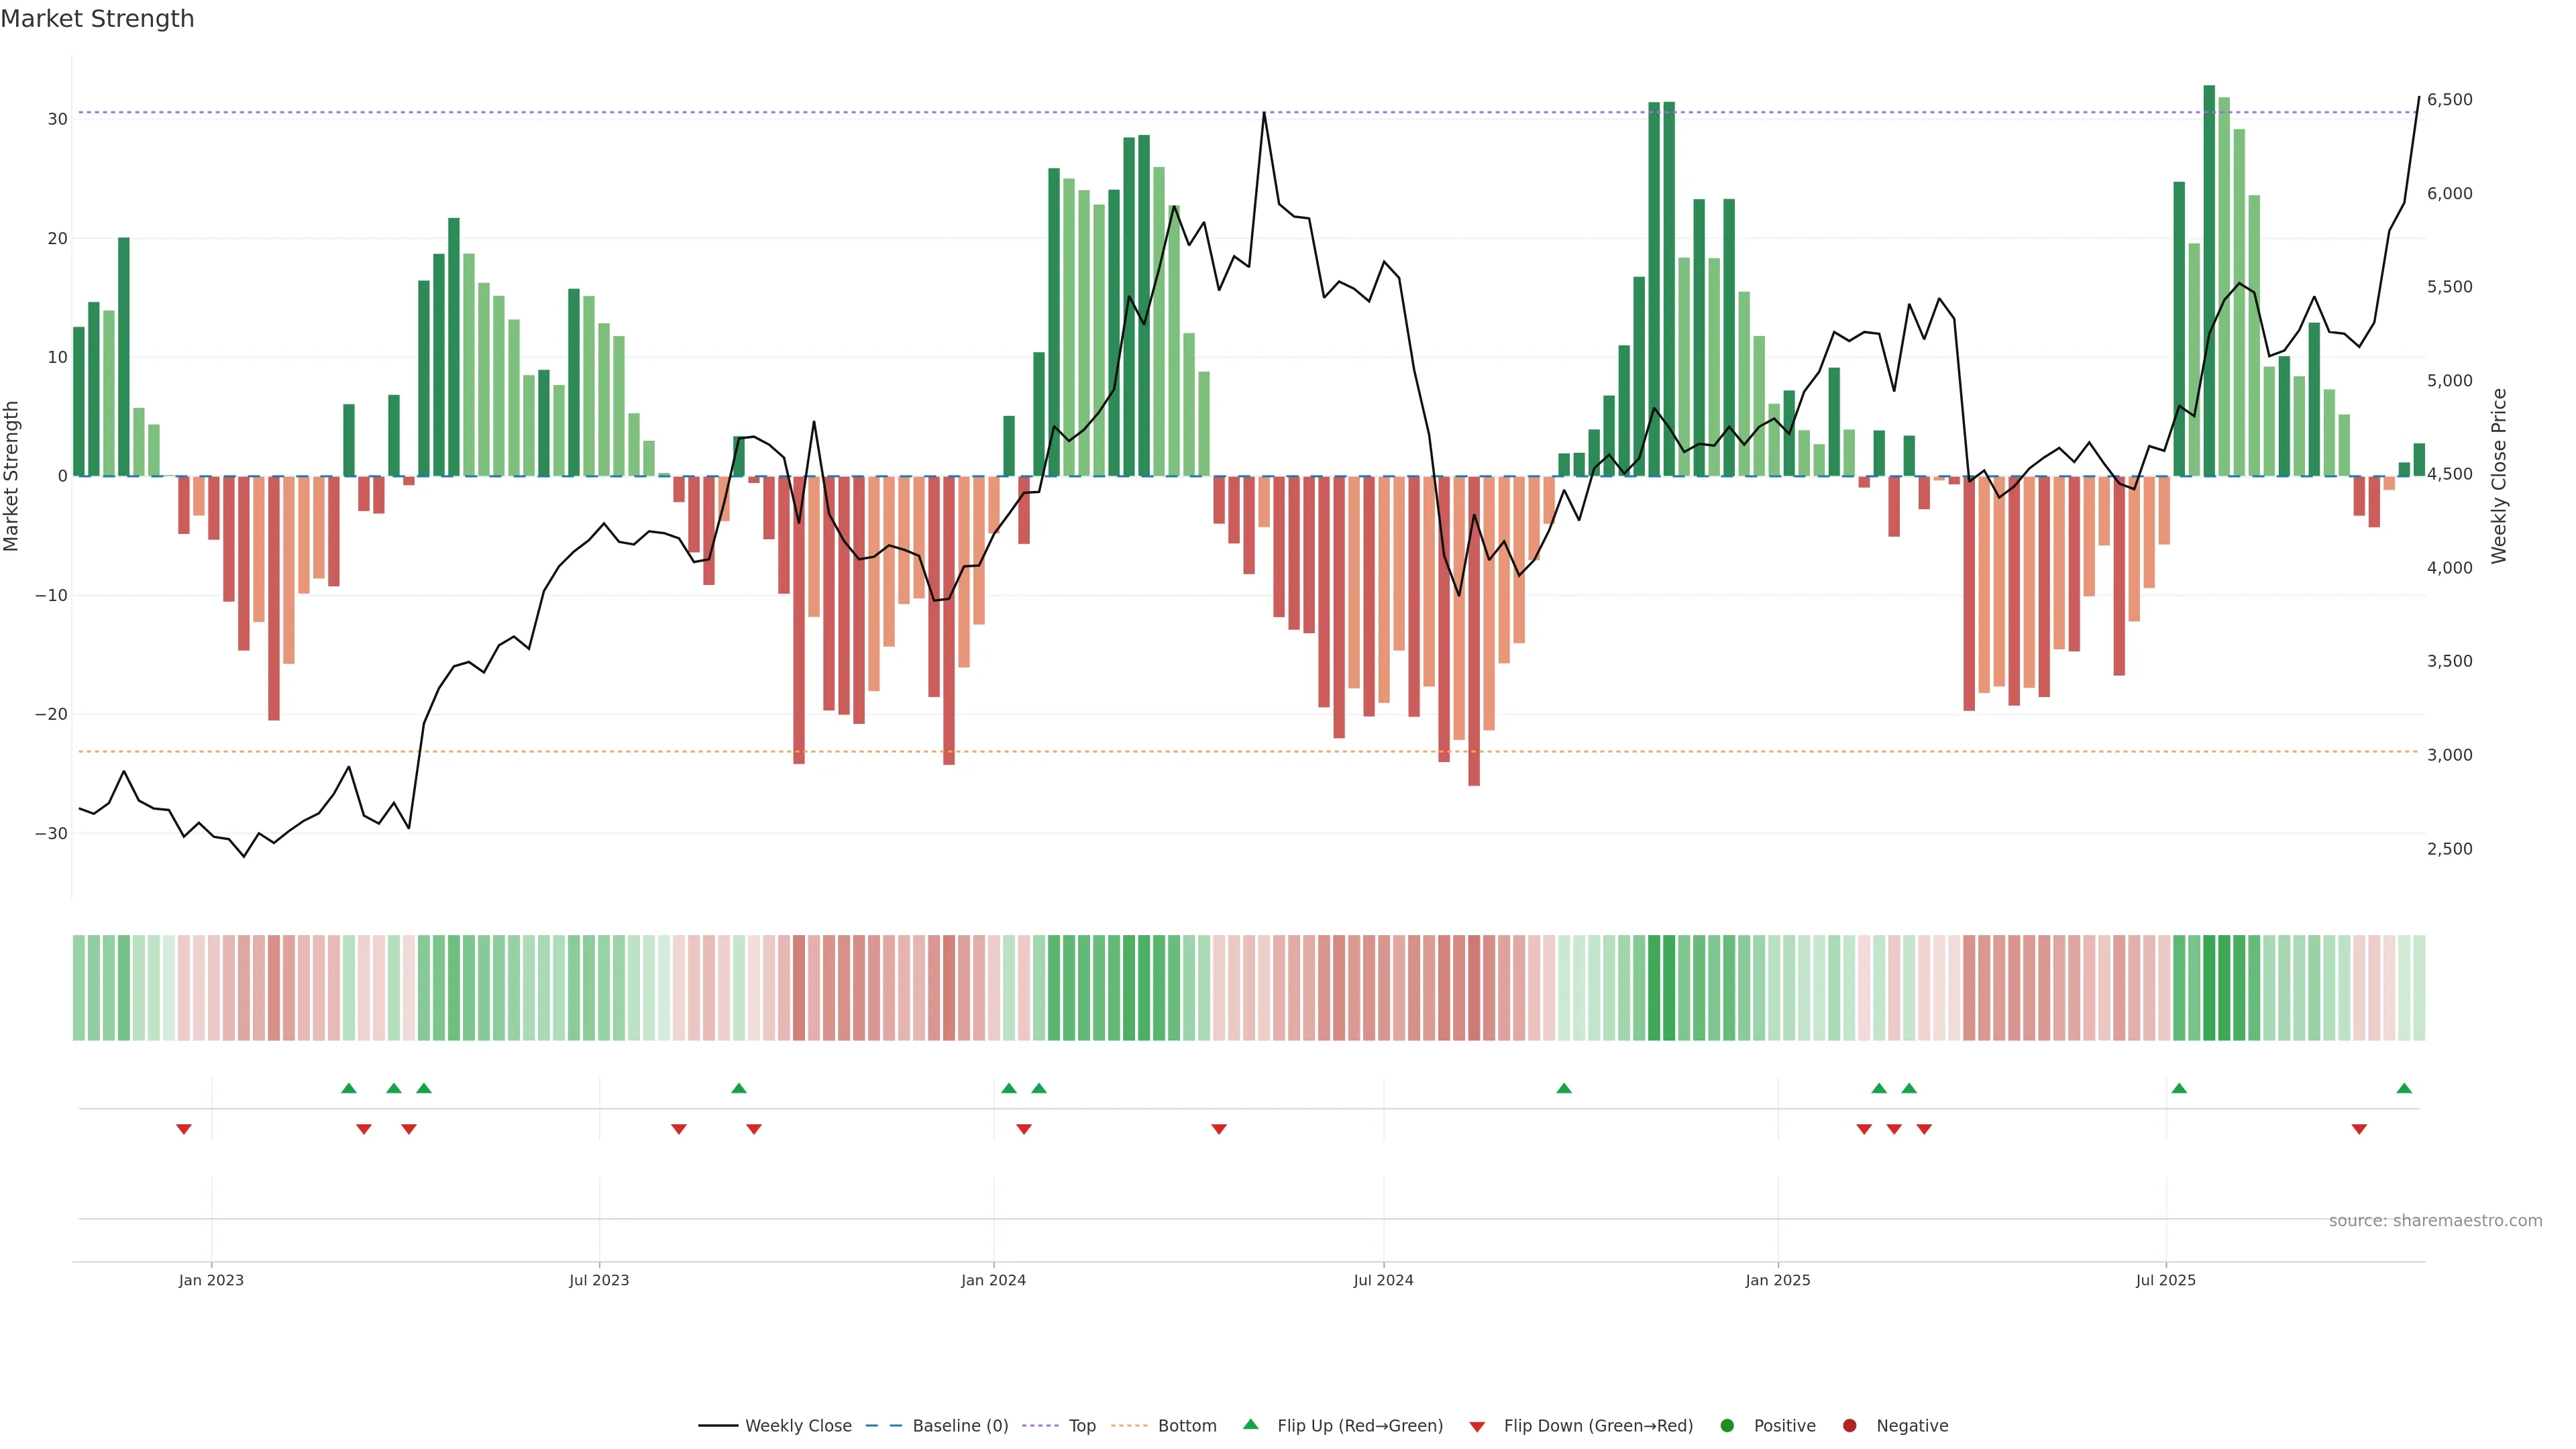
Task: Click the Weekly Close Price axis title
Action: point(2499,476)
